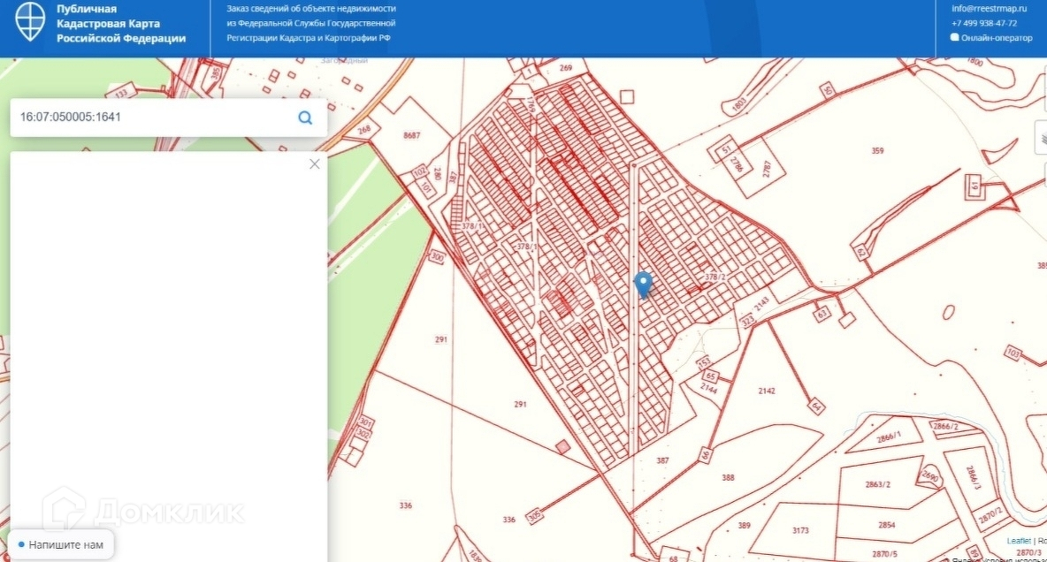This screenshot has height=562, width=1047.
Task: Click the info@rreestrmap.ru email link
Action: 989,9
